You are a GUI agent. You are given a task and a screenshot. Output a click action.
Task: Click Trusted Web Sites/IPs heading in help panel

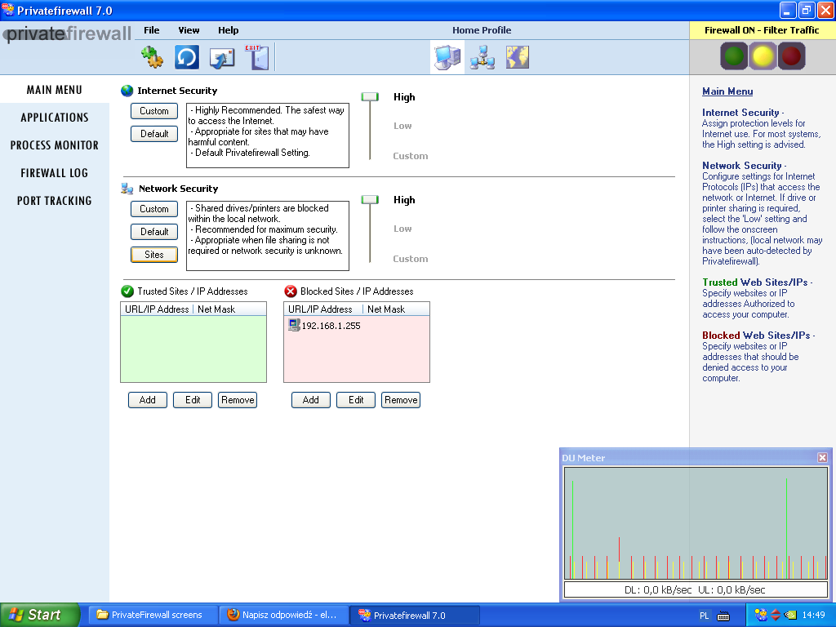coord(755,282)
